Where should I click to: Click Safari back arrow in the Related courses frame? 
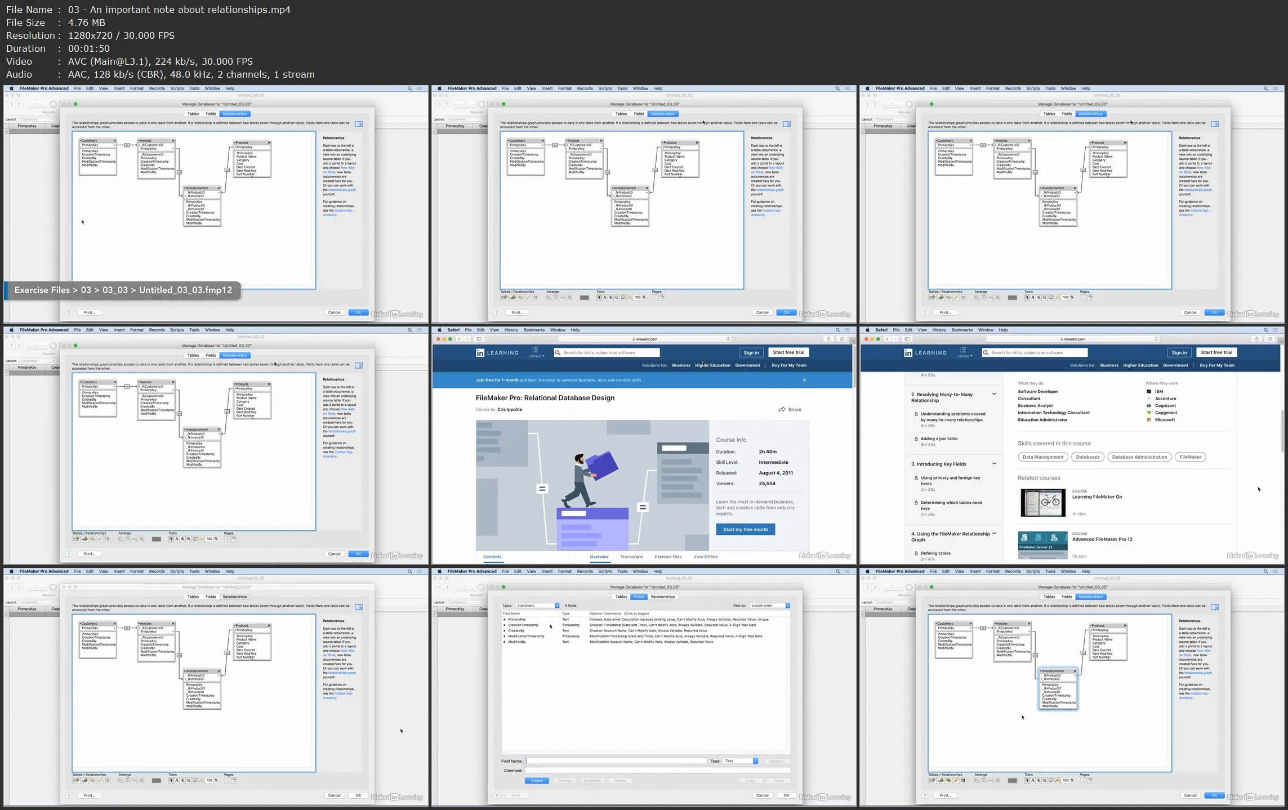(x=888, y=339)
